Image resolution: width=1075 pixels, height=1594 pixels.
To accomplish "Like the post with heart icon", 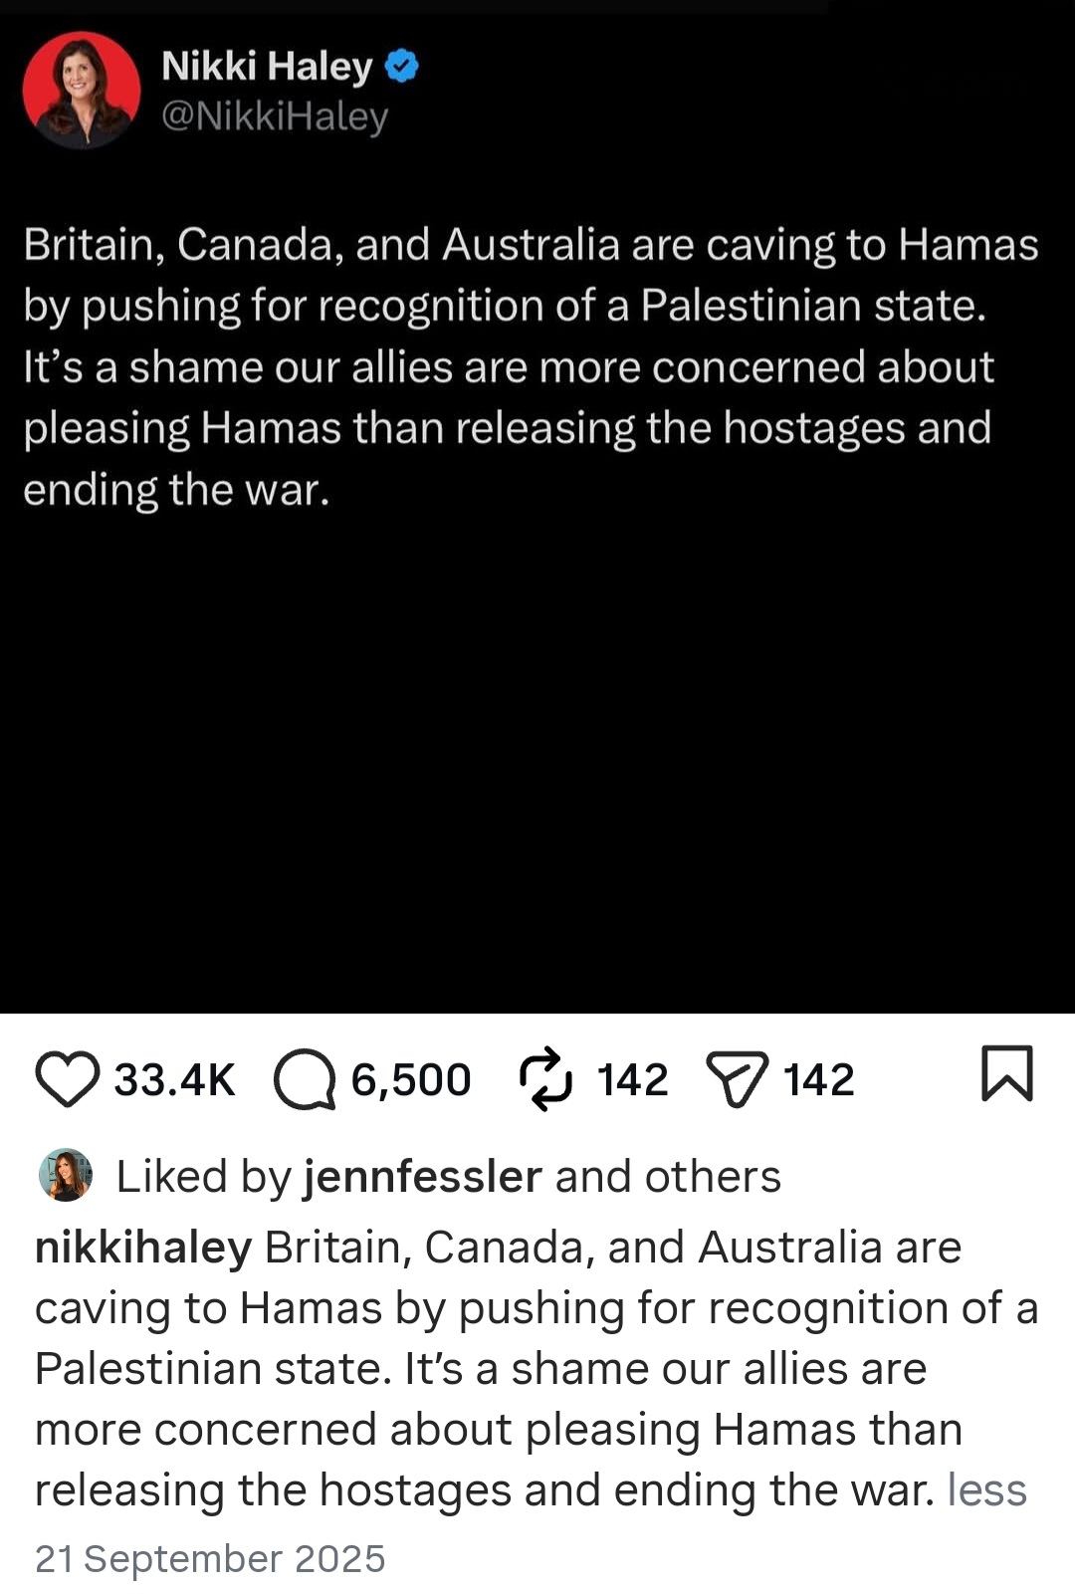I will point(68,1079).
